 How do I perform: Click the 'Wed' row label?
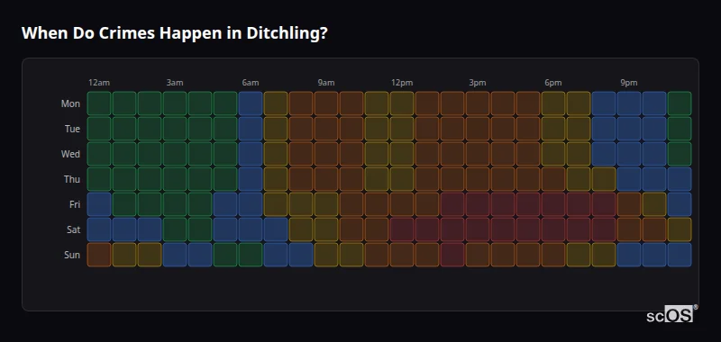(70, 154)
